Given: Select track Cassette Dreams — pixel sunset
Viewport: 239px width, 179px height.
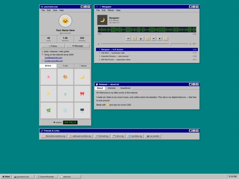Looking at the screenshot, I should (147, 56).
